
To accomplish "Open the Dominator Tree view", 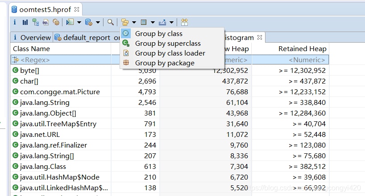I will [35, 22].
